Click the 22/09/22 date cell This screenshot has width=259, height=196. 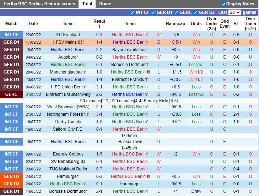click(33, 35)
